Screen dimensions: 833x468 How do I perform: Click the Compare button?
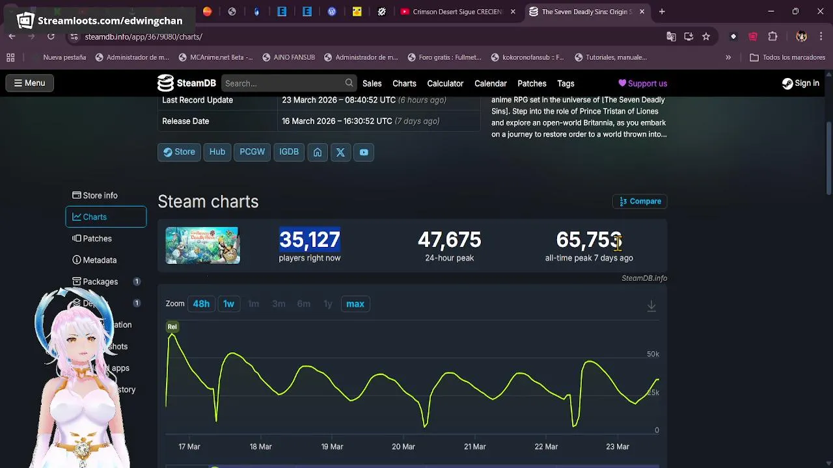coord(640,201)
